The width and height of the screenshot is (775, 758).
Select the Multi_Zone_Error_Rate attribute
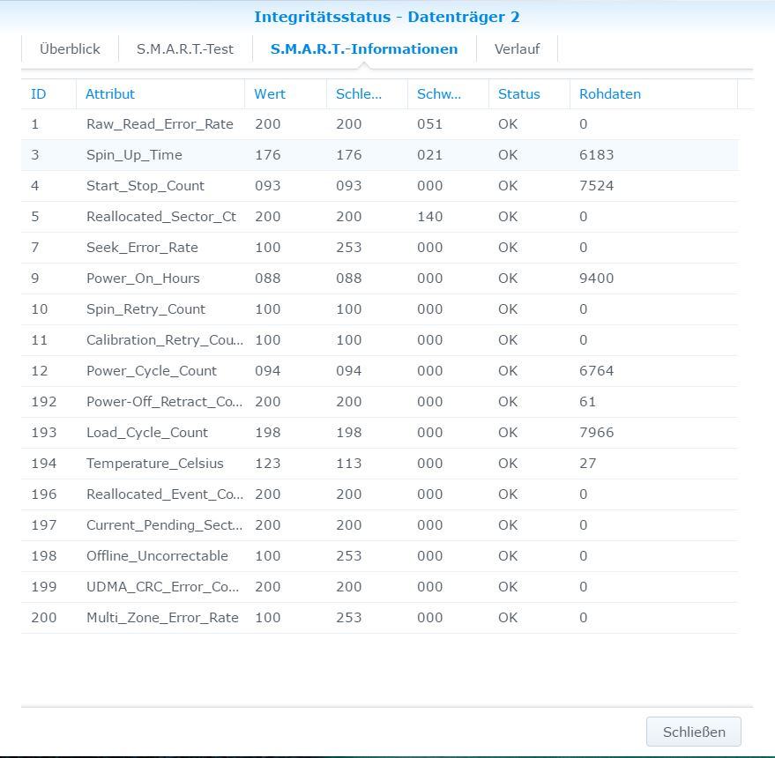(x=162, y=618)
